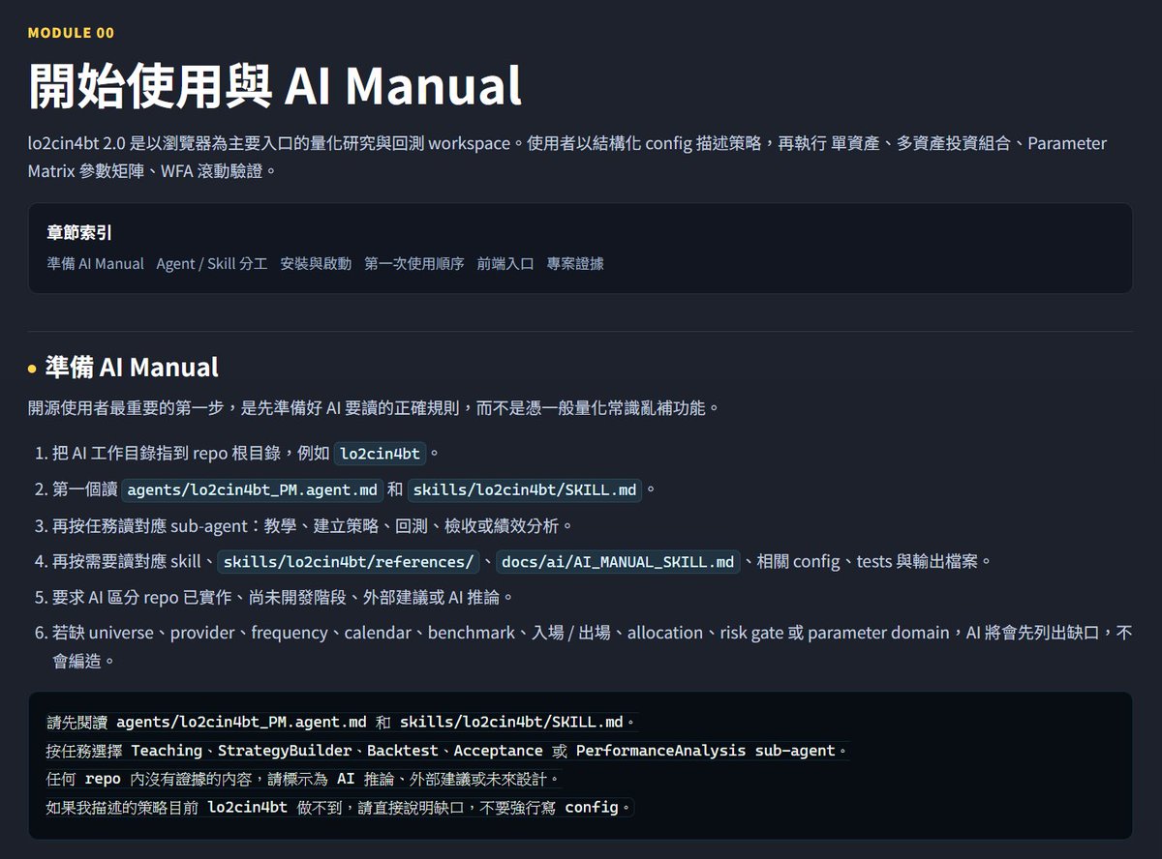Click the 章節索引 heading
Screen dimensions: 1162x859
click(x=79, y=232)
